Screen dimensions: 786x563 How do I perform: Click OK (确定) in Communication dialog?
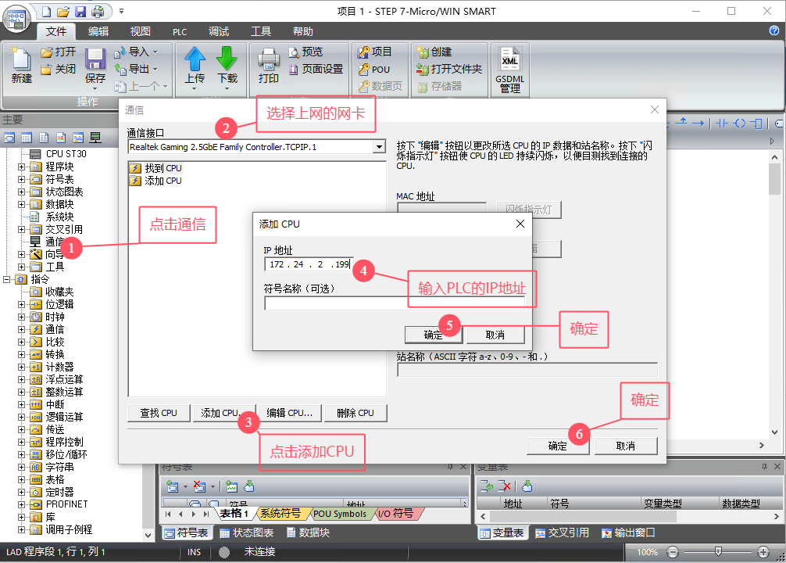point(557,446)
